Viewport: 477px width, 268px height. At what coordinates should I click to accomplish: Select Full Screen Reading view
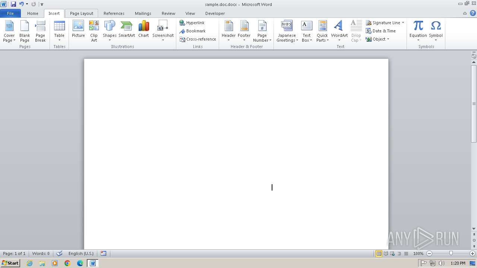point(386,253)
